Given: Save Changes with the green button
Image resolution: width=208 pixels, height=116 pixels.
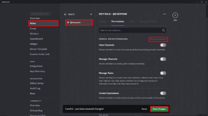Looking at the screenshot, I should (x=159, y=109).
